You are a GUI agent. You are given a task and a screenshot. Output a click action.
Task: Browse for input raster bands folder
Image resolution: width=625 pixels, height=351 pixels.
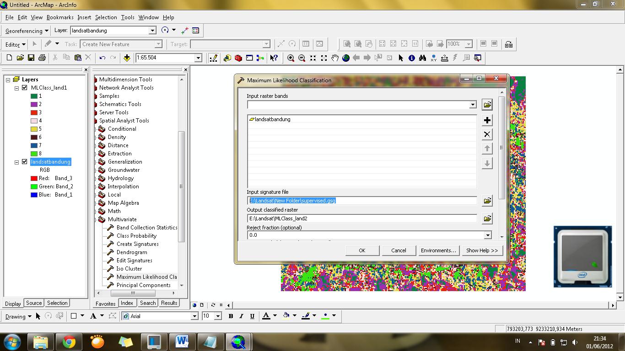tap(487, 105)
